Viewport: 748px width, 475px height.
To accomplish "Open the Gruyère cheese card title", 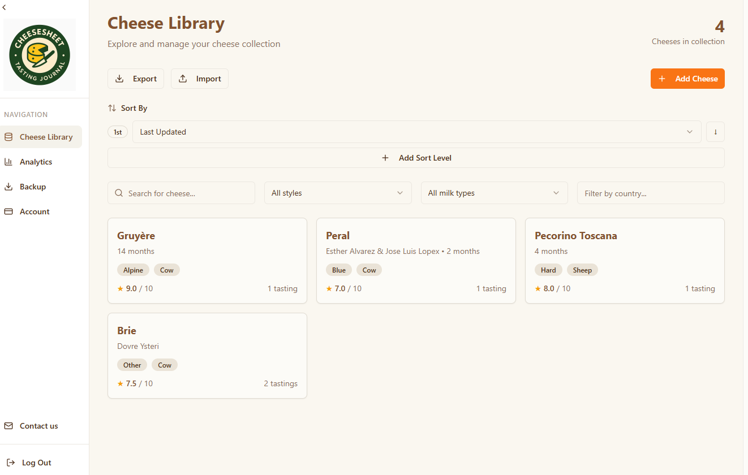I will point(136,236).
